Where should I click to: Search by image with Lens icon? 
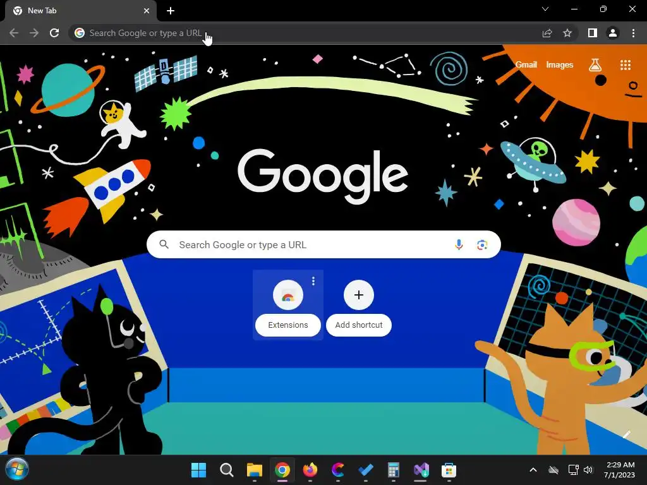pos(482,244)
